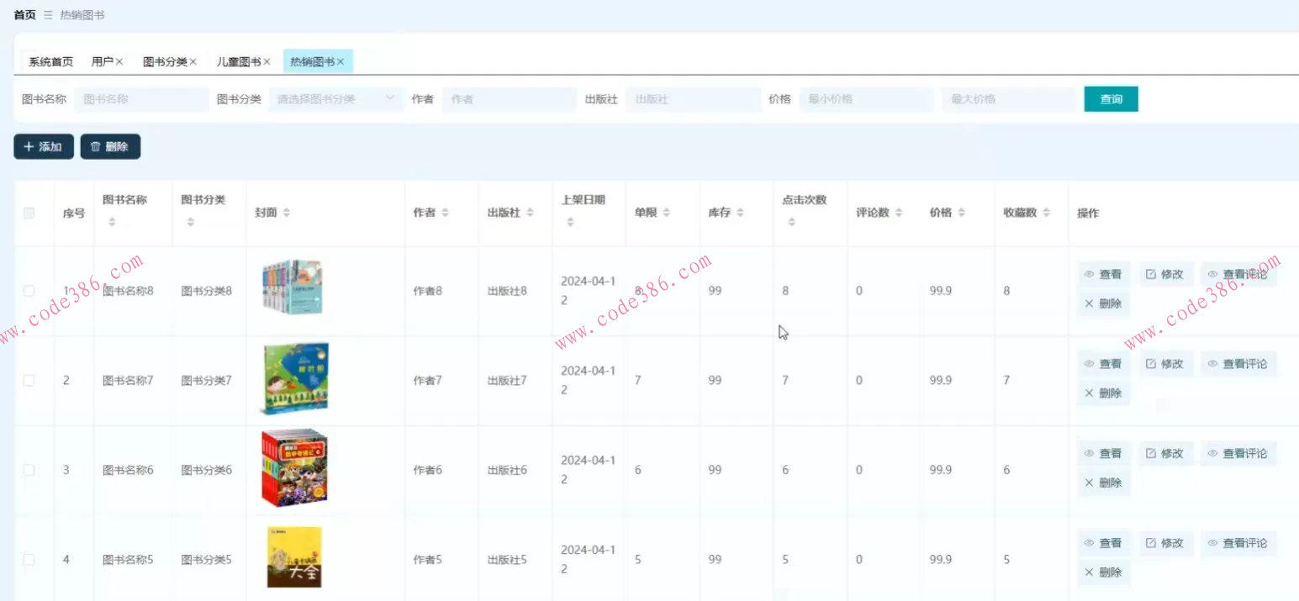Image resolution: width=1299 pixels, height=601 pixels.
Task: Tick the checkbox for row 图书名称6
Action: point(29,470)
